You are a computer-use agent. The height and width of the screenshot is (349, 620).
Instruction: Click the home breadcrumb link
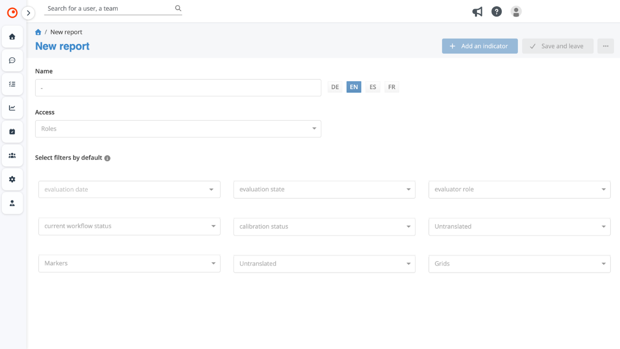click(38, 32)
